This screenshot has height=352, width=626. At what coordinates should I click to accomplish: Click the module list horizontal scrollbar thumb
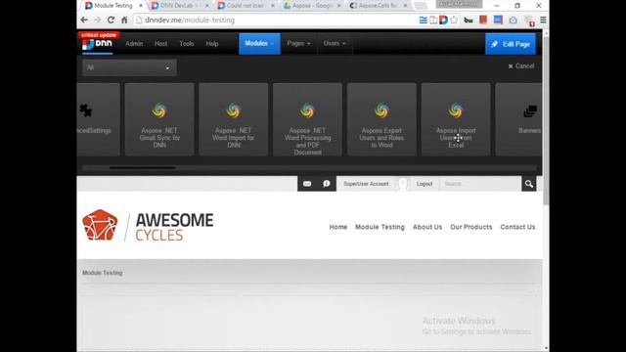(143, 167)
